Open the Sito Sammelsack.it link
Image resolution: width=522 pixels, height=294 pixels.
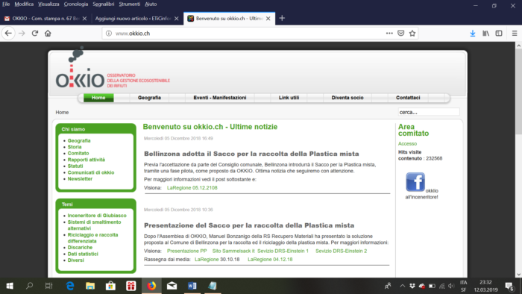pos(233,251)
